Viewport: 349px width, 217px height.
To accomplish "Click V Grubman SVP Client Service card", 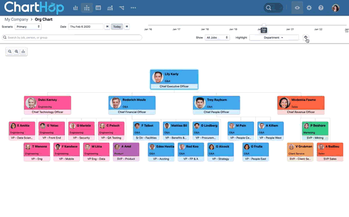I will click(300, 152).
